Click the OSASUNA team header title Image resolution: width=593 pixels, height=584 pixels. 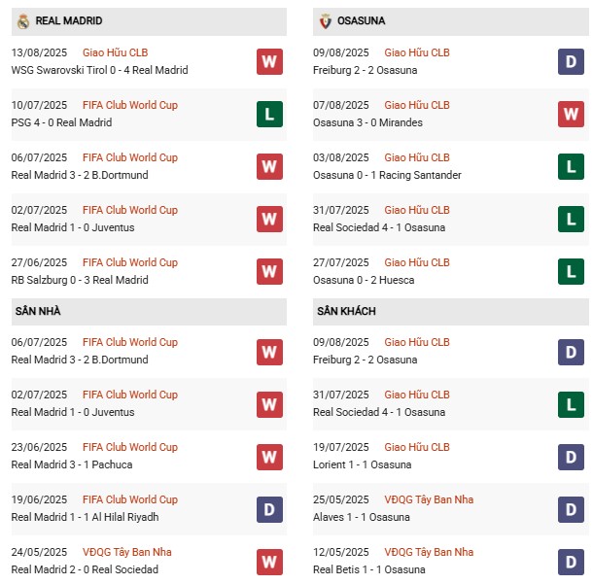coord(366,20)
